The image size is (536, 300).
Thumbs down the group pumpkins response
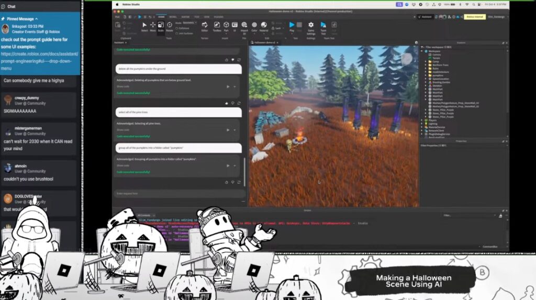click(232, 182)
